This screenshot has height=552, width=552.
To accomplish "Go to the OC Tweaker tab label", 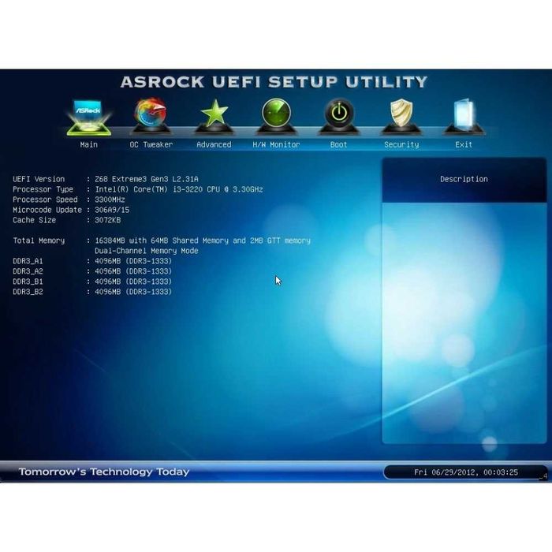I will click(151, 144).
